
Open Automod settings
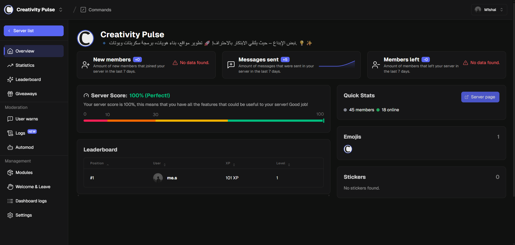pos(34,147)
